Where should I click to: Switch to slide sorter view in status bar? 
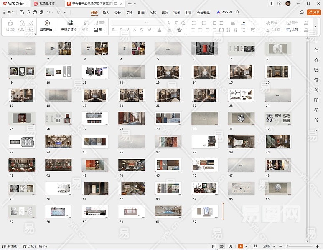point(222,246)
